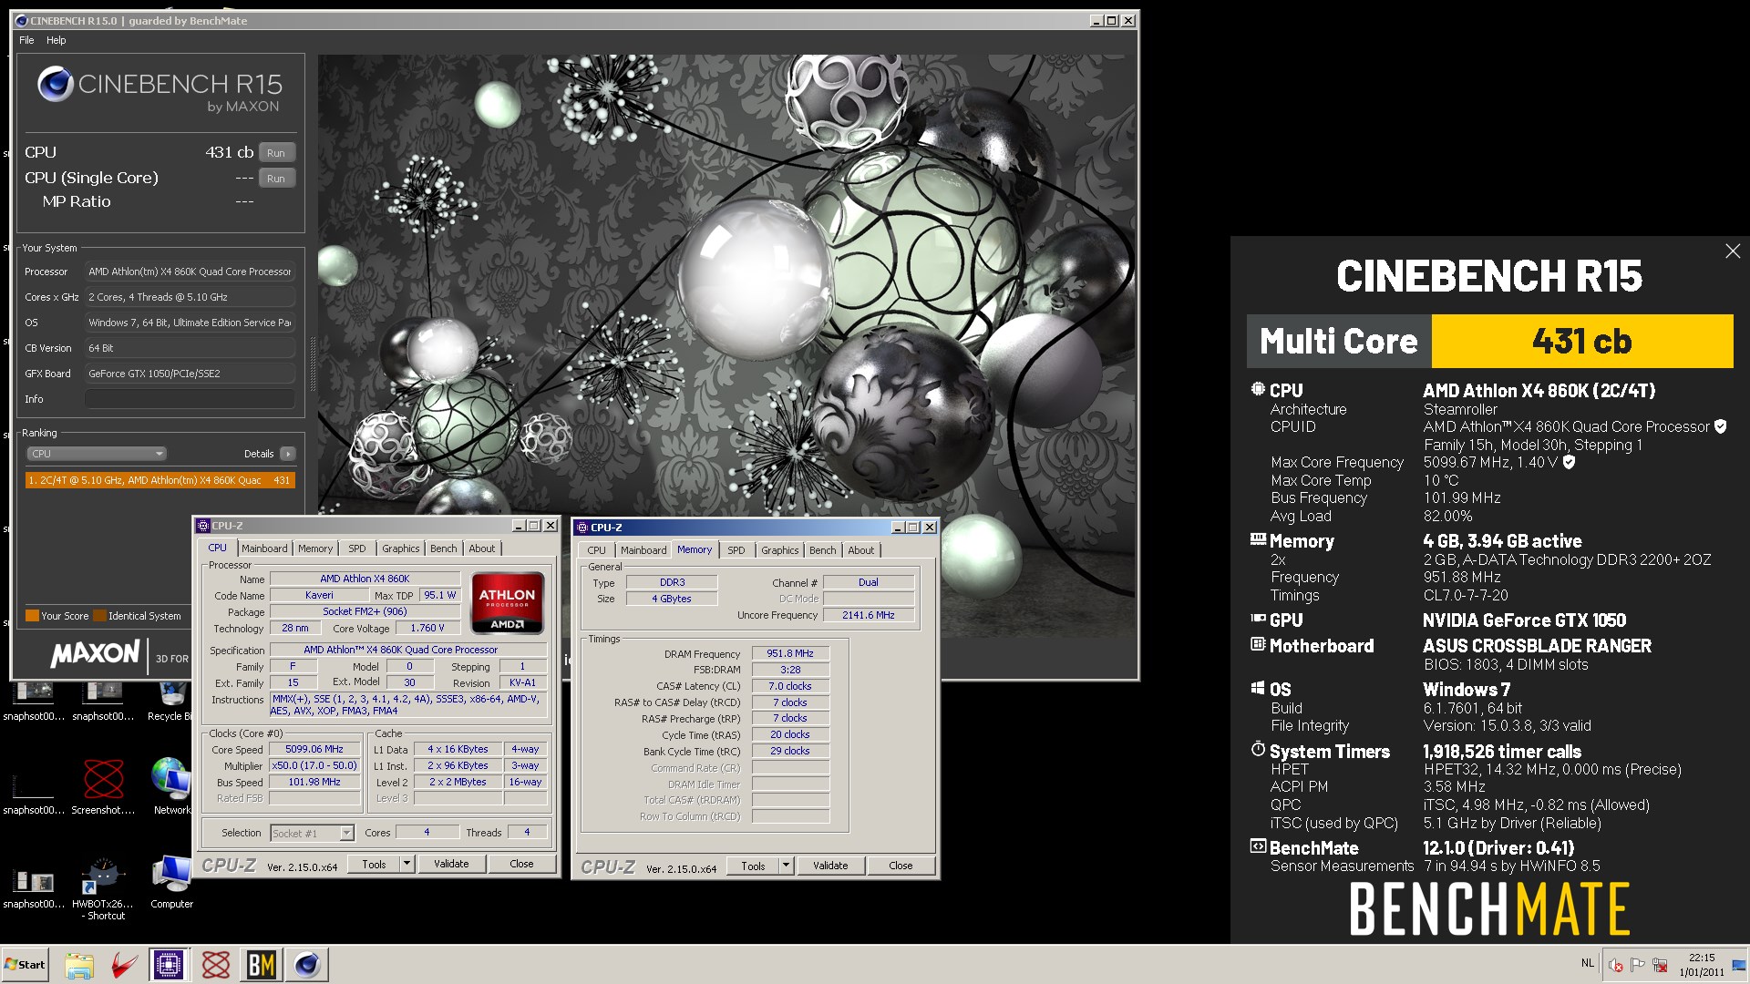This screenshot has height=984, width=1750.
Task: Click the verified shield beside 5099.67 MHz
Action: point(1569,462)
